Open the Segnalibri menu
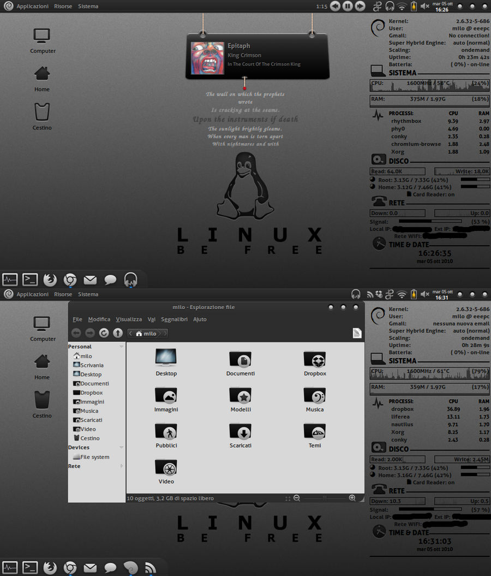Image resolution: width=491 pixels, height=576 pixels. coord(175,319)
